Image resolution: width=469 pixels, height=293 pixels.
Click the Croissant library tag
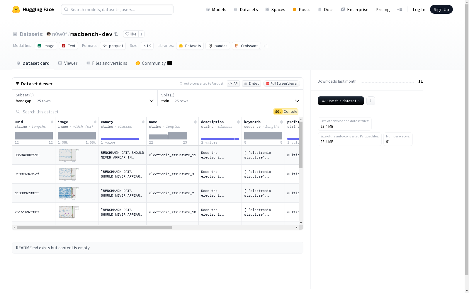pyautogui.click(x=246, y=46)
